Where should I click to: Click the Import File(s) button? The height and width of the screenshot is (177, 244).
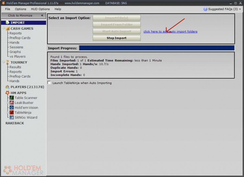click(x=117, y=18)
